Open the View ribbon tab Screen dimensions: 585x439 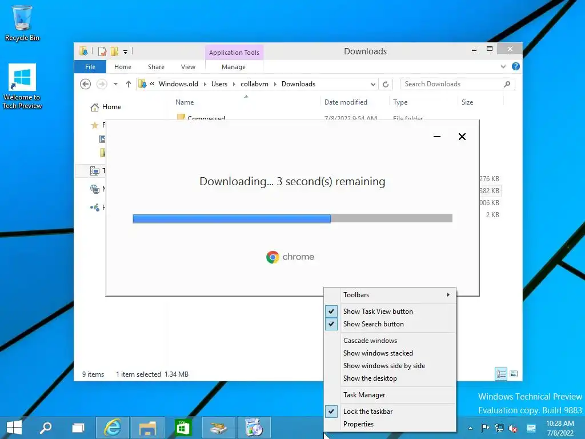tap(188, 67)
